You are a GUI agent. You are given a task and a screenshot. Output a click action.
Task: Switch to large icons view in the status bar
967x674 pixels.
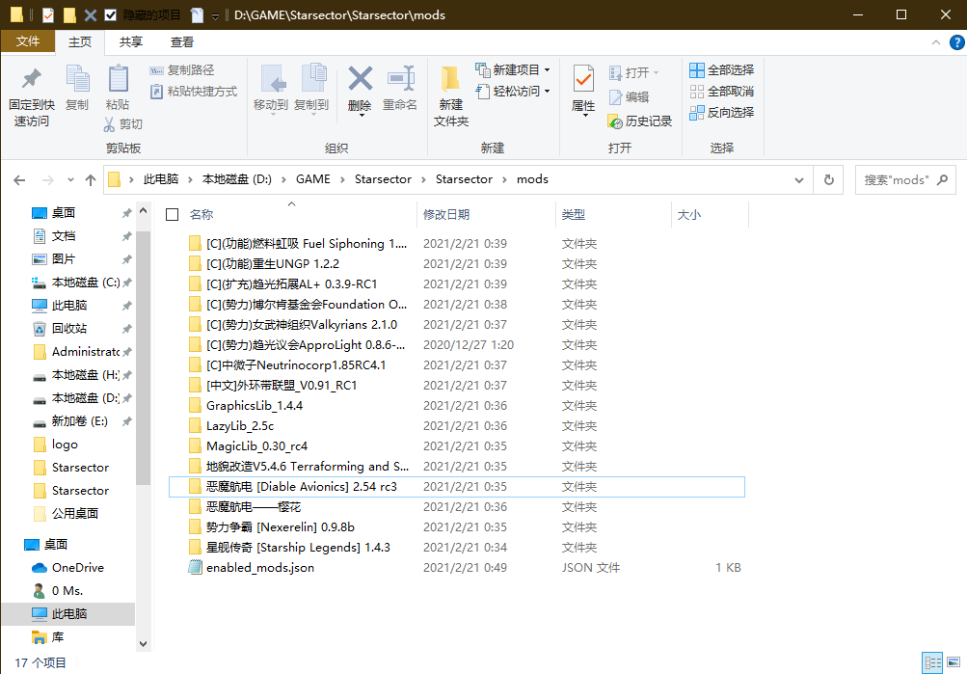click(954, 662)
